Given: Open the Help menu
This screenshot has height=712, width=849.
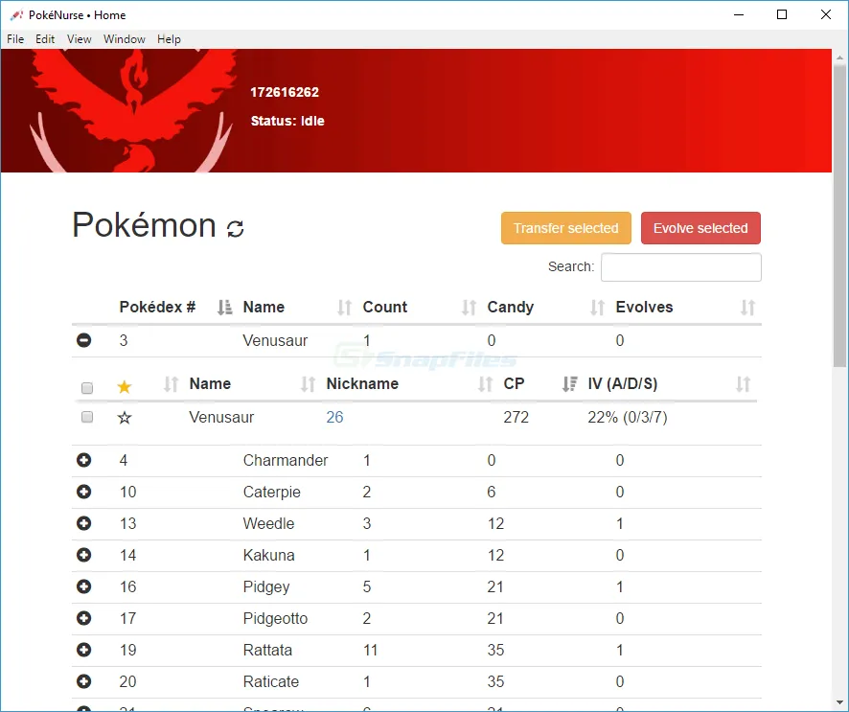Looking at the screenshot, I should (x=169, y=39).
